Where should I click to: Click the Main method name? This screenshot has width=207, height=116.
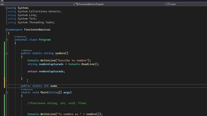[x=44, y=92]
